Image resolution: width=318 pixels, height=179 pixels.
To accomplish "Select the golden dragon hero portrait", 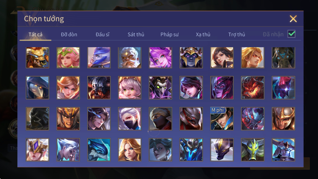I will coord(38,58).
